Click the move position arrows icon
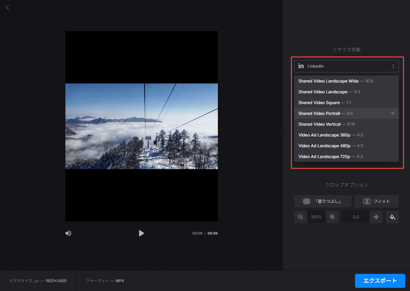The height and width of the screenshot is (291, 410). pyautogui.click(x=376, y=217)
